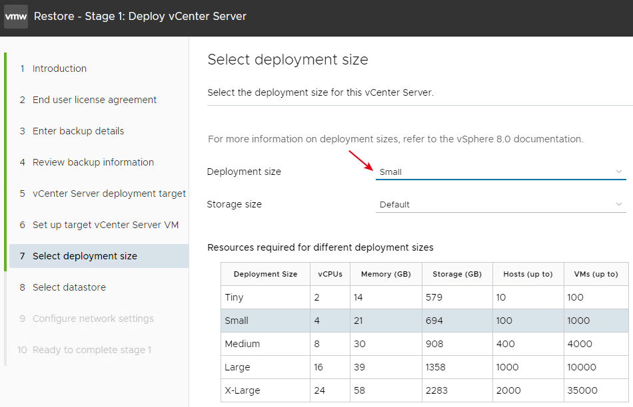This screenshot has width=633, height=407.
Task: Click the VMs (up to) column header
Action: pos(596,274)
